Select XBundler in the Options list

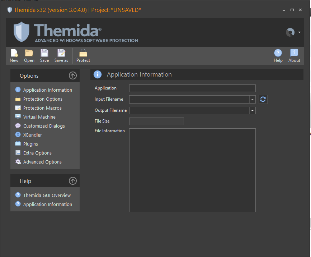click(x=33, y=135)
